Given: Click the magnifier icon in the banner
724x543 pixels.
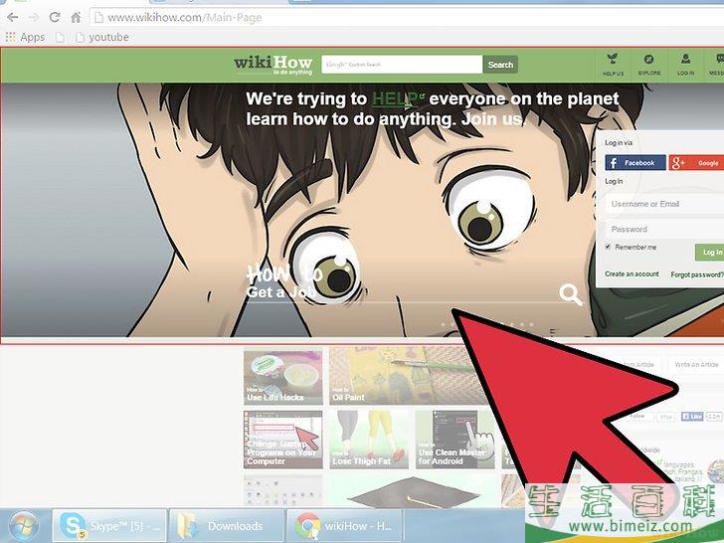Looking at the screenshot, I should (x=570, y=294).
